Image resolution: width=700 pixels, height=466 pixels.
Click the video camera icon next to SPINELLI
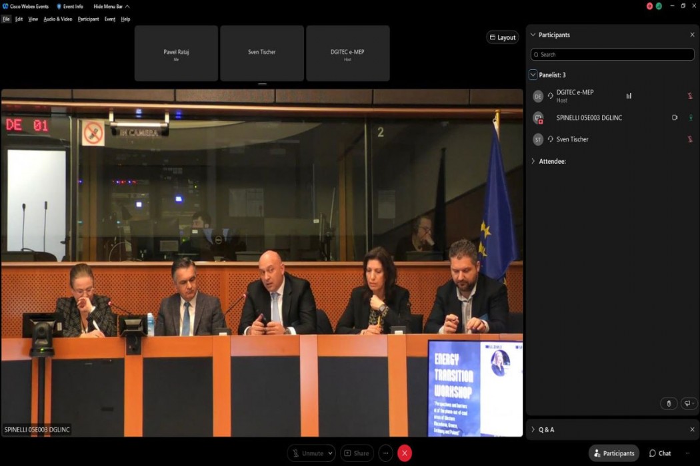(x=675, y=118)
